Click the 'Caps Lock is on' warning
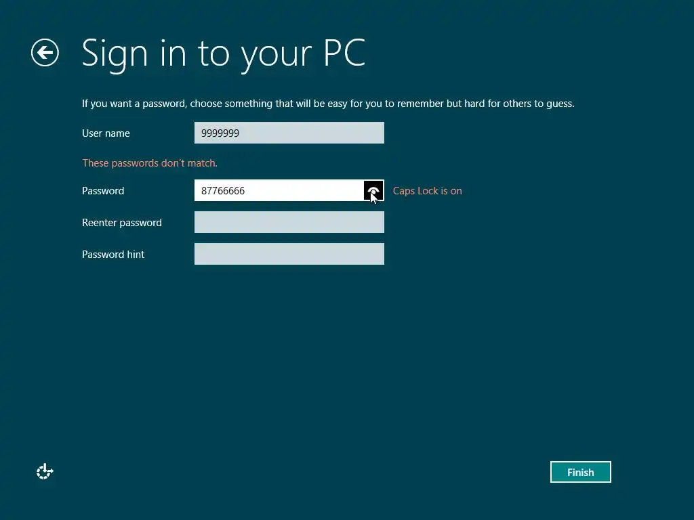Viewport: 694px width, 520px height. [427, 190]
